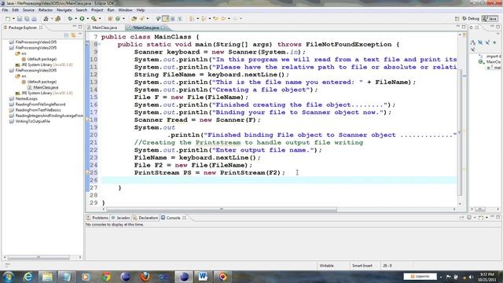
Task: Toggle Hide Fields in Outline view
Action: pos(480,42)
